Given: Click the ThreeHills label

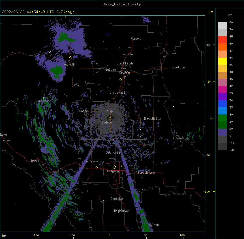Looking at the screenshot, I should (152, 119).
